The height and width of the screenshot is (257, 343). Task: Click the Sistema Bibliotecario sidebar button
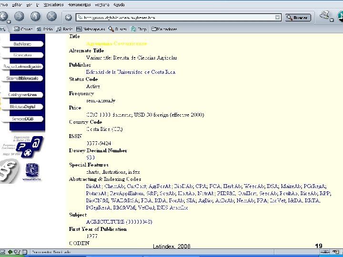[x=22, y=78]
